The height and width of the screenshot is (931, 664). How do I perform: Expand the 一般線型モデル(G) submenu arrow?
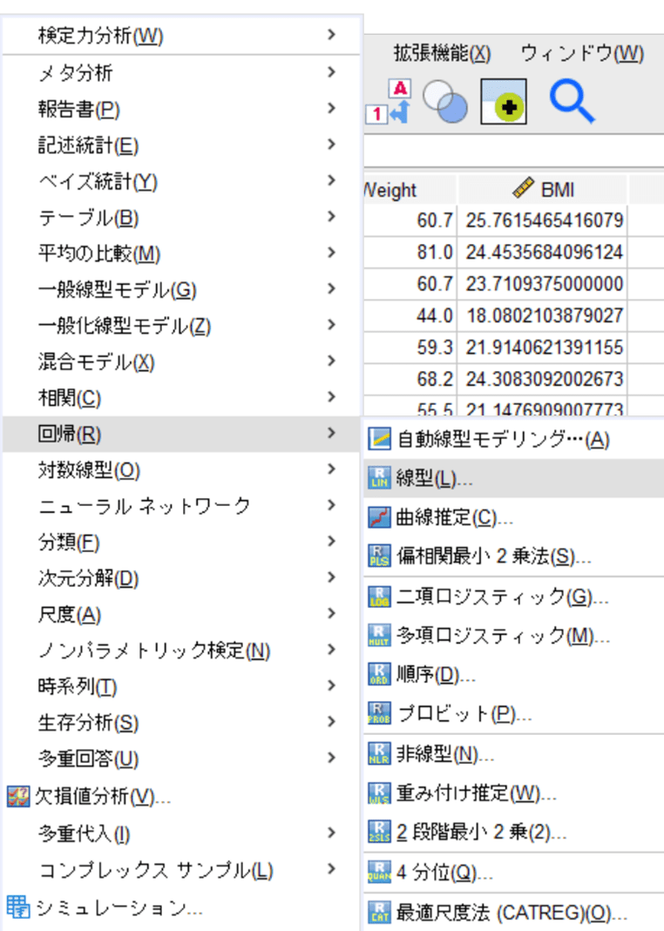[x=331, y=288]
